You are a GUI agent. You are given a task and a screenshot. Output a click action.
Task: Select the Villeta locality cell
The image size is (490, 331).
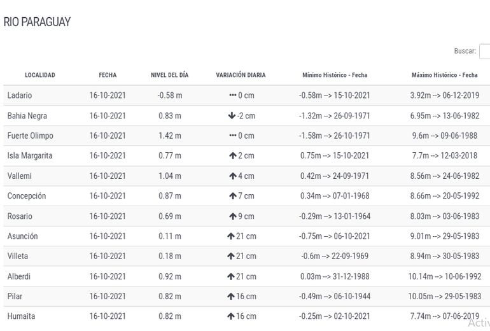point(18,257)
